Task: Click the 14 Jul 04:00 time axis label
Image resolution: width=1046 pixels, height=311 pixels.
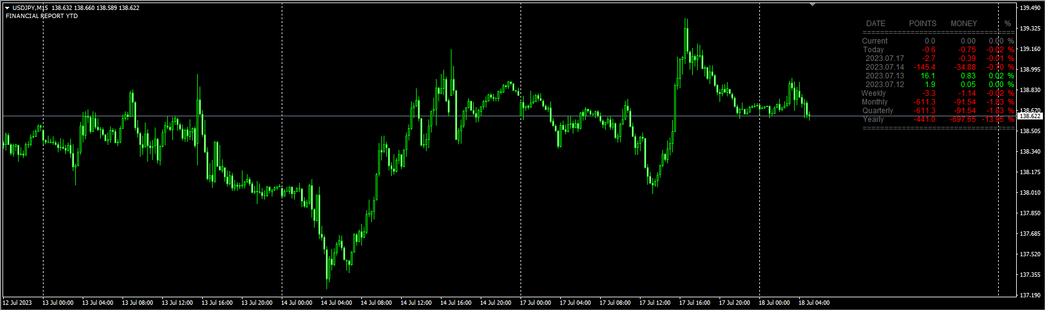Action: pos(336,303)
